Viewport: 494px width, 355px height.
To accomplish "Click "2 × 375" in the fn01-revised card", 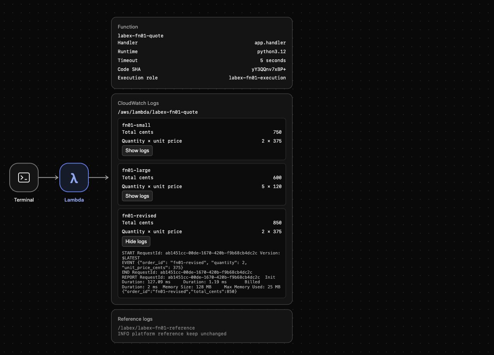I will 272,232.
